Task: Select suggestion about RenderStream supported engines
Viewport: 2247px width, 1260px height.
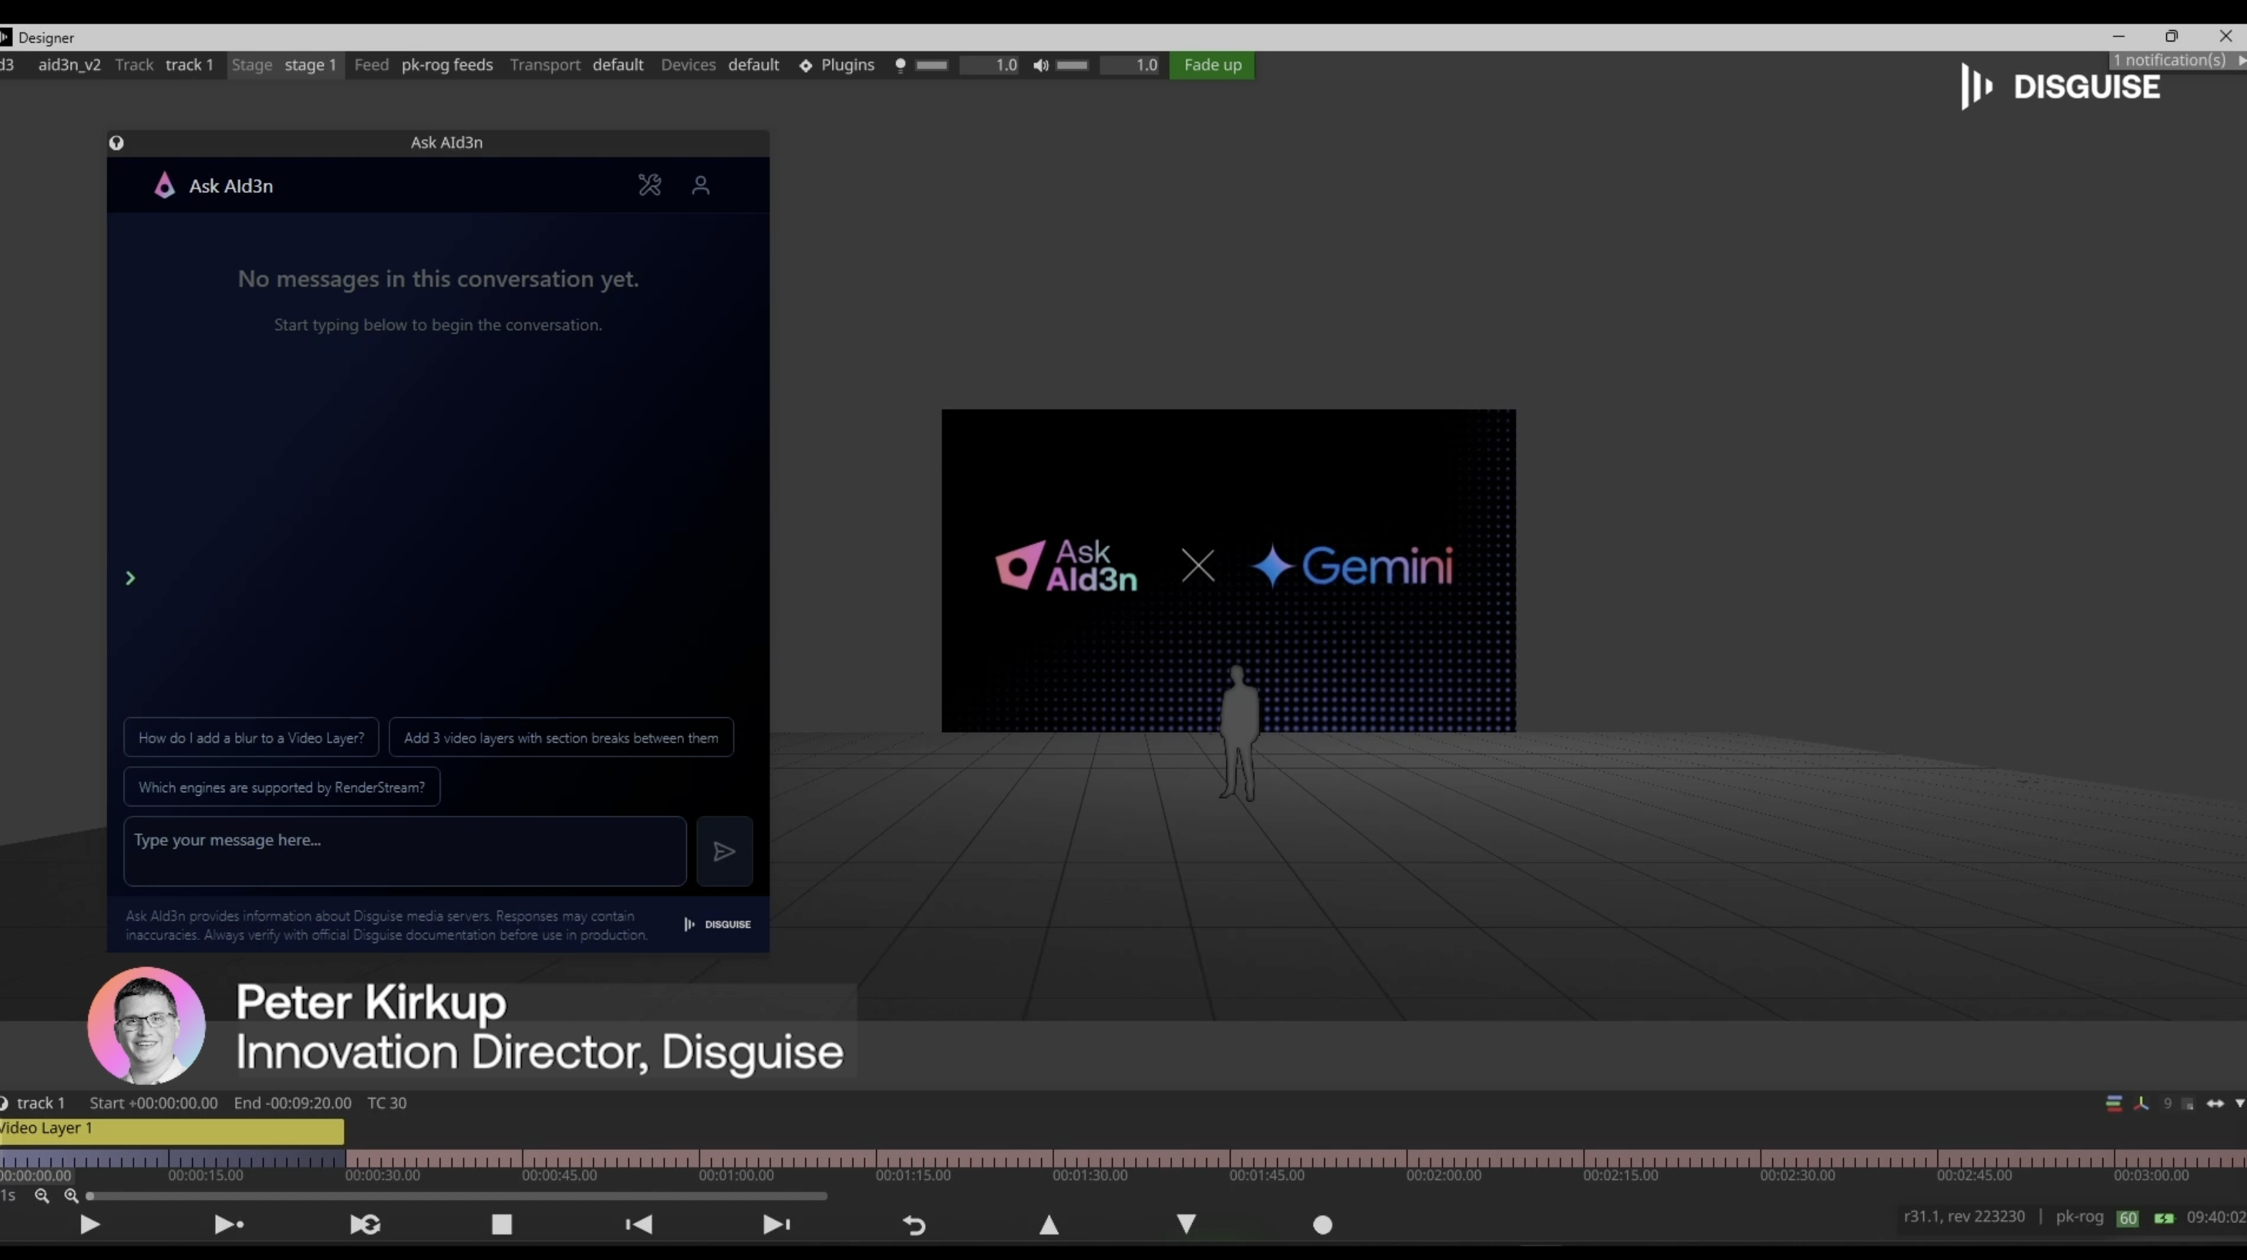Action: [x=282, y=787]
